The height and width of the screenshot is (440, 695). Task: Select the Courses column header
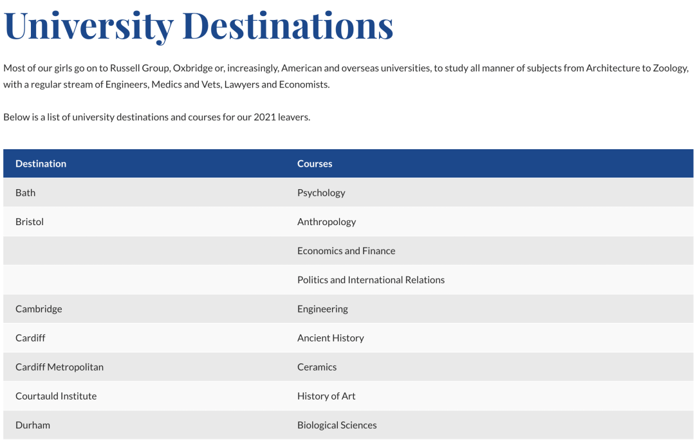pos(315,163)
